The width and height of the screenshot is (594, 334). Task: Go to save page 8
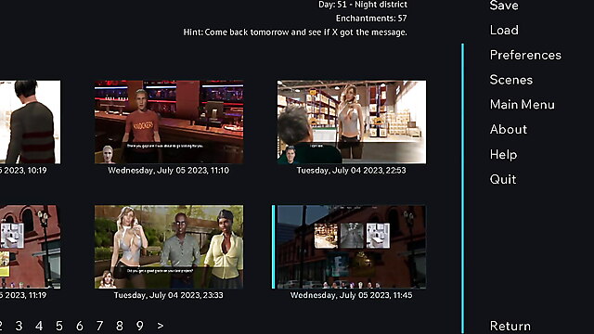pos(120,326)
